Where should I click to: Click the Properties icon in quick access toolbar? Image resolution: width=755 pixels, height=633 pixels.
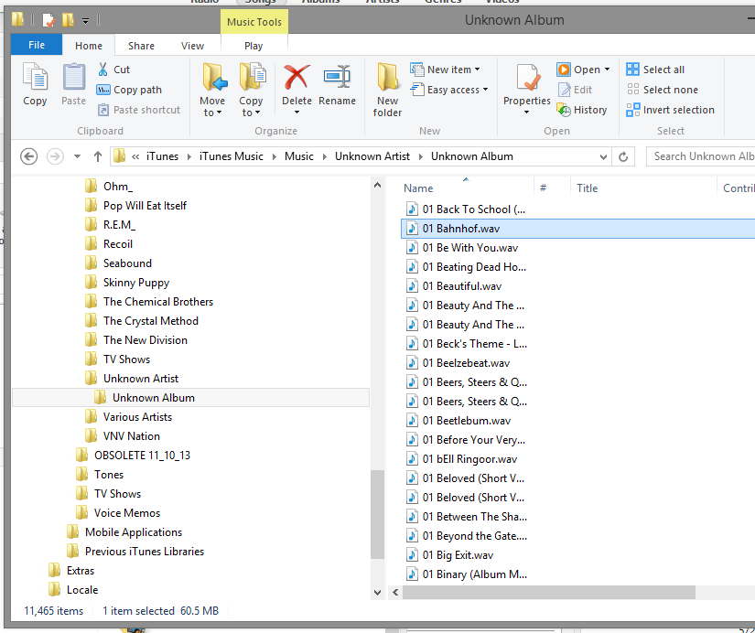(49, 20)
